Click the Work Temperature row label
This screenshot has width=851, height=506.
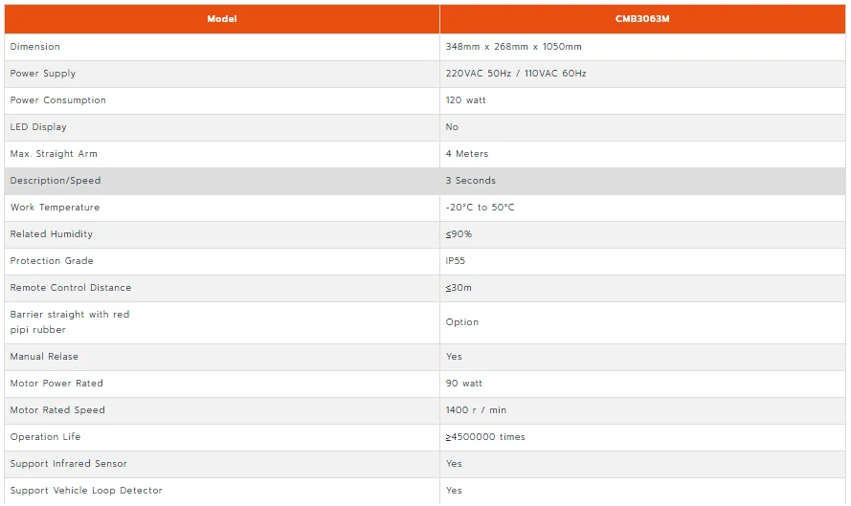55,208
